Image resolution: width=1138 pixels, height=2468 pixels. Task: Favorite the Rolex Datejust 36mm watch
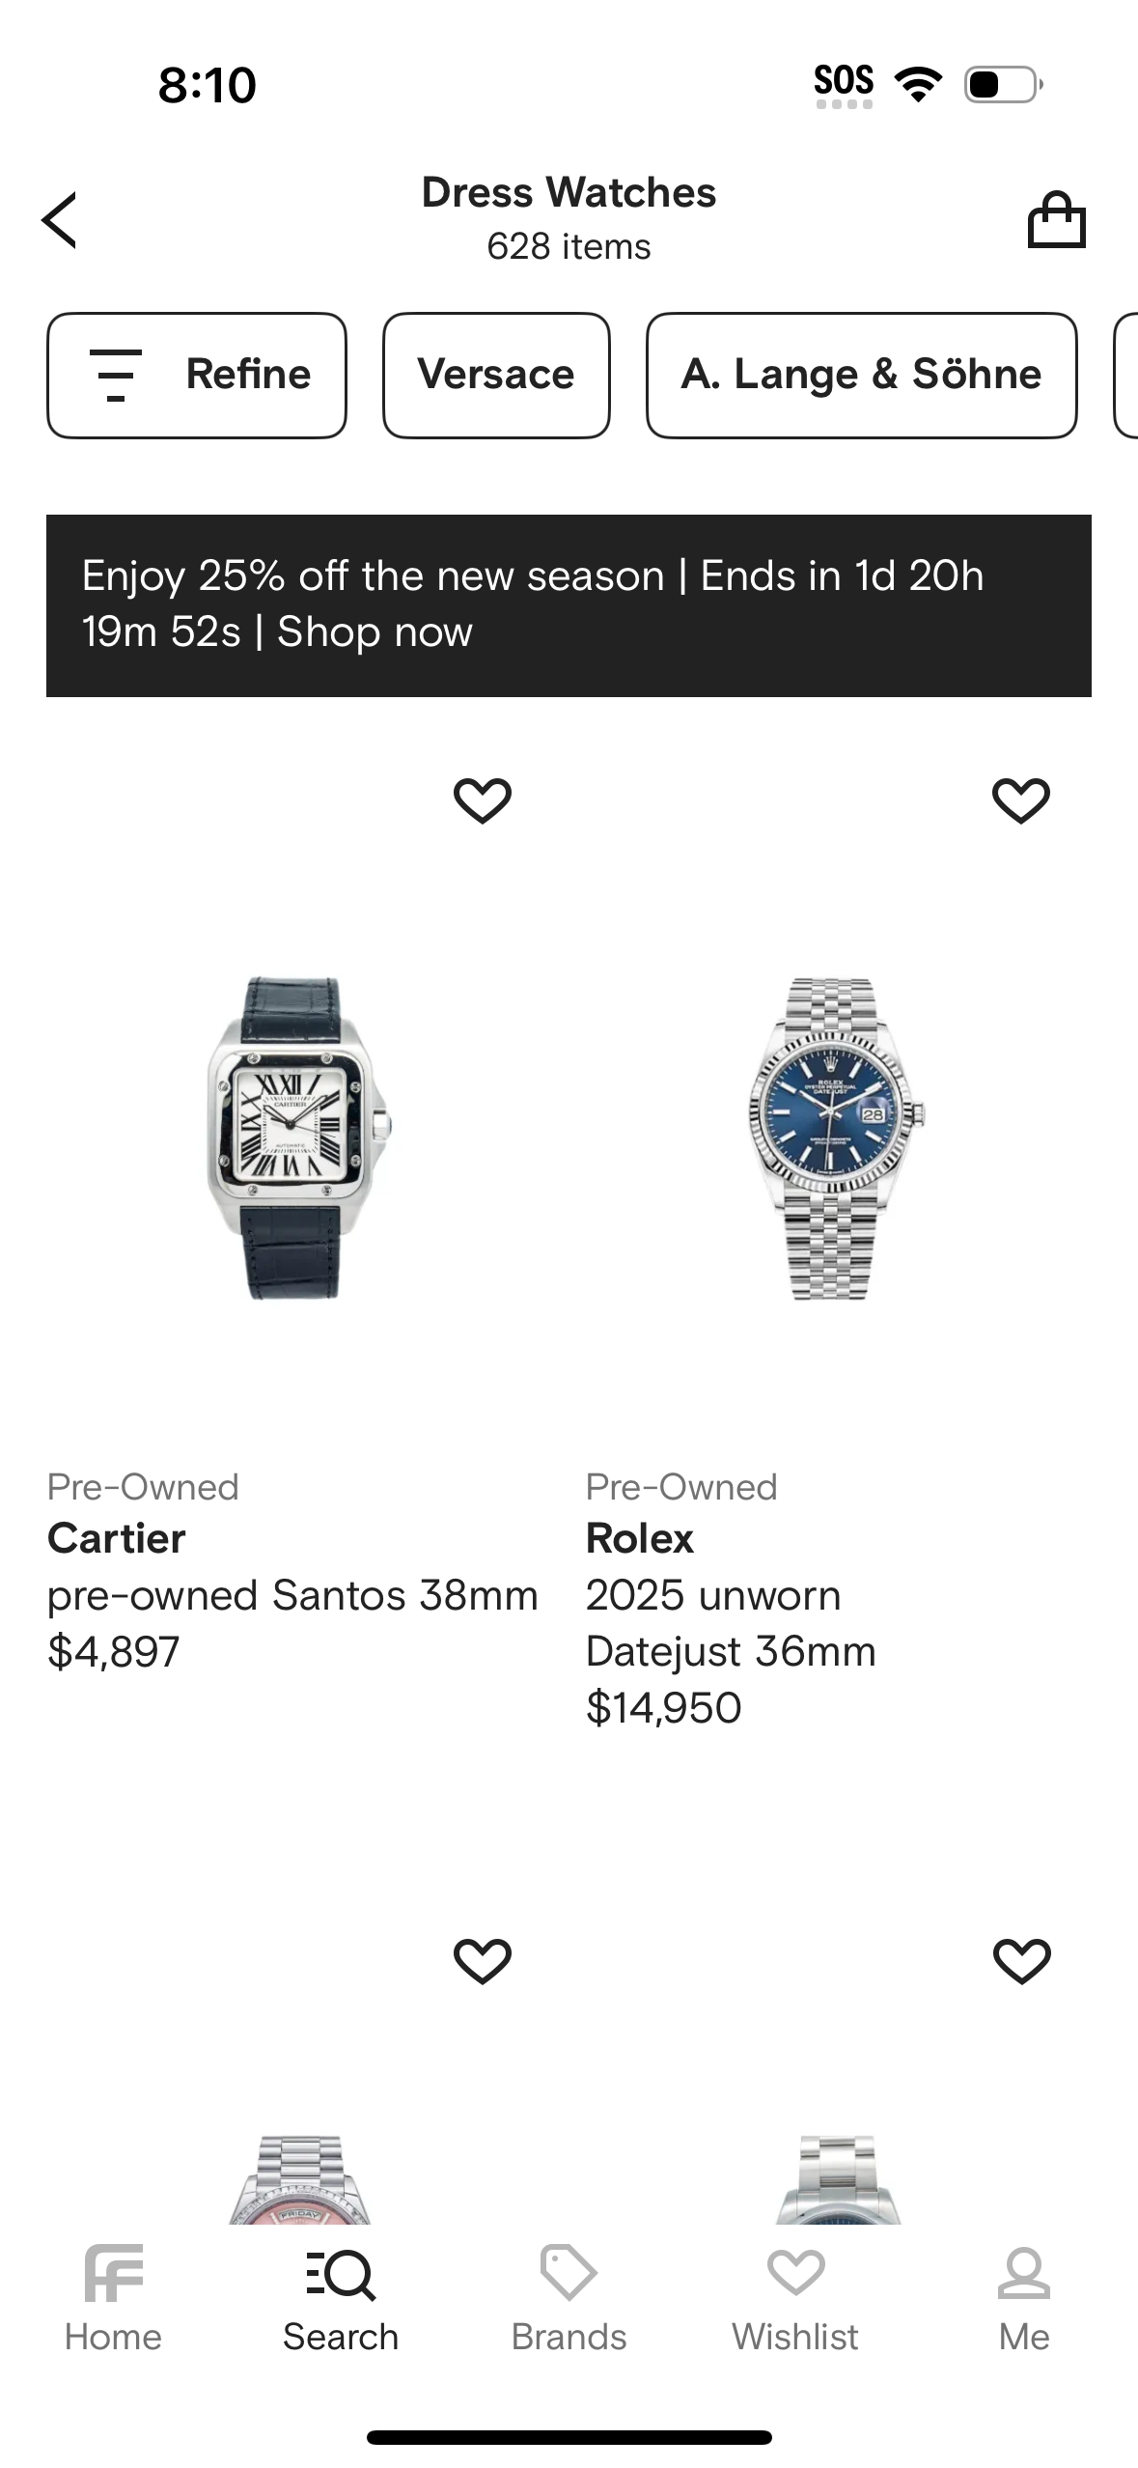1020,800
